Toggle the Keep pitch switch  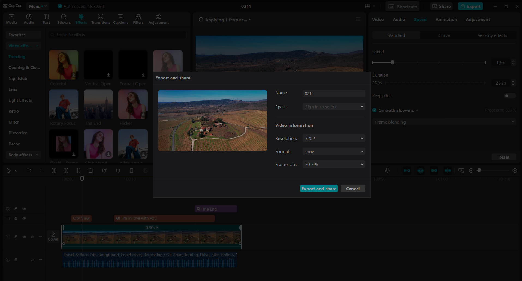coord(510,96)
